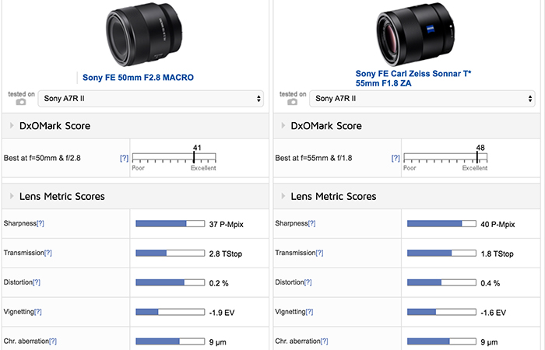Click the Sony 50mm macro lens image

(144, 34)
